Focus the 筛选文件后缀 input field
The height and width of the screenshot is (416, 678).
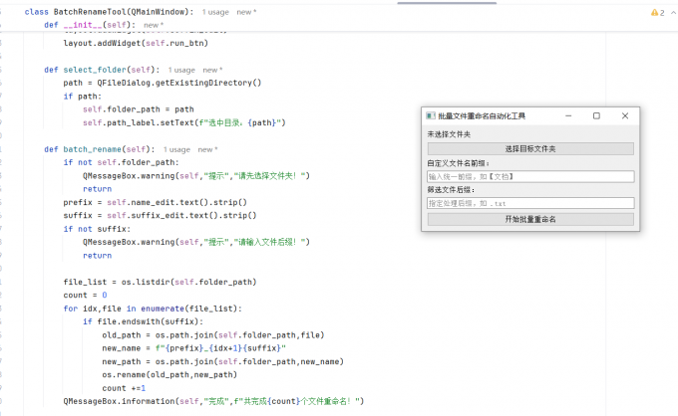point(530,203)
